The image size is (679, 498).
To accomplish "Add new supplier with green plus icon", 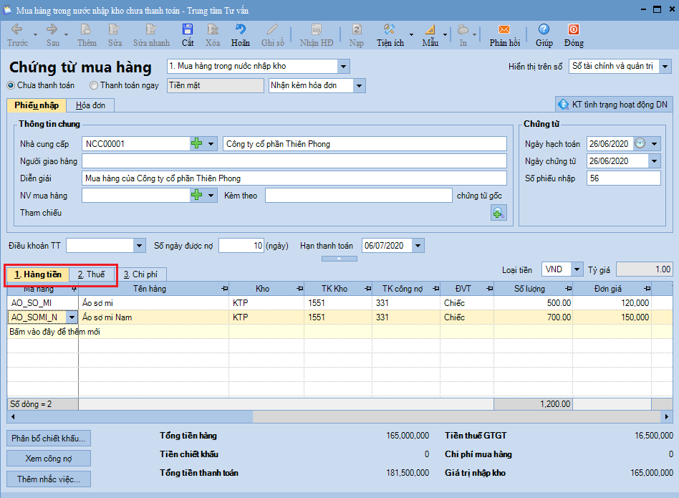I will 196,144.
